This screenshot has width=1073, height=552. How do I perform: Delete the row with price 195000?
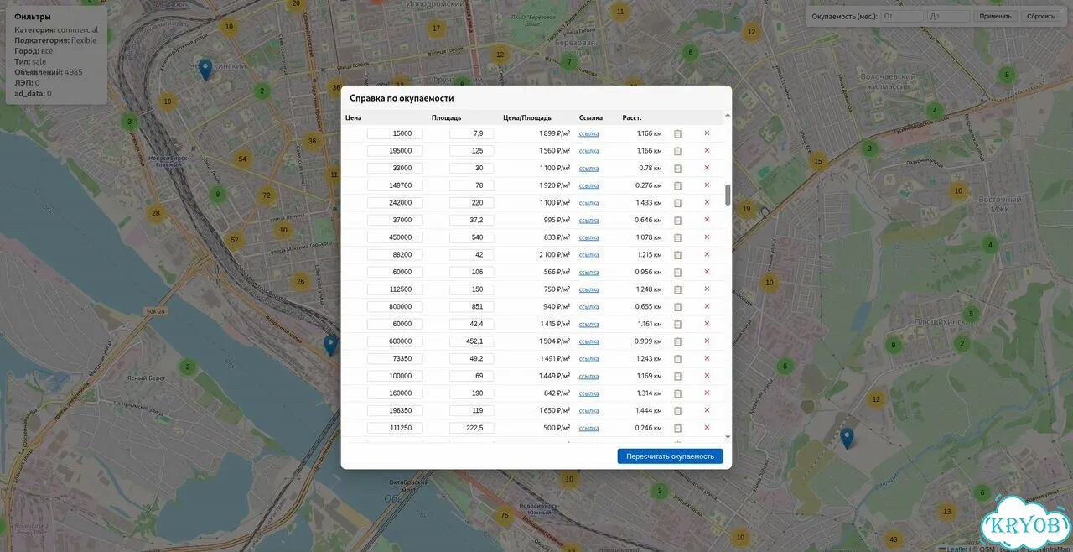(x=707, y=150)
